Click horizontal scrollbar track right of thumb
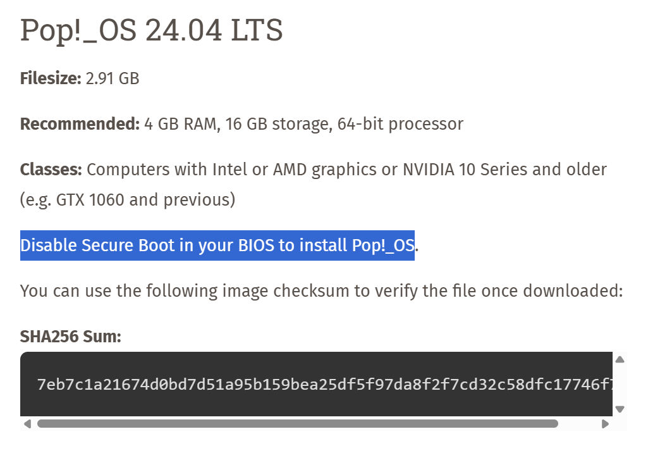The width and height of the screenshot is (648, 453). pyautogui.click(x=578, y=424)
